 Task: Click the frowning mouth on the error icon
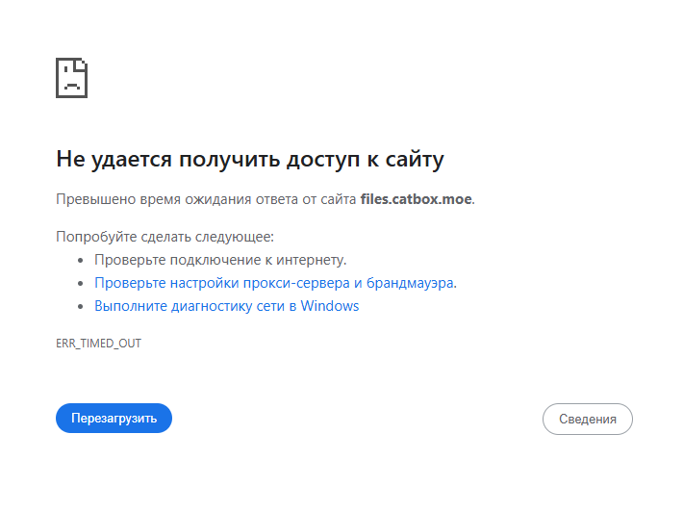(72, 86)
